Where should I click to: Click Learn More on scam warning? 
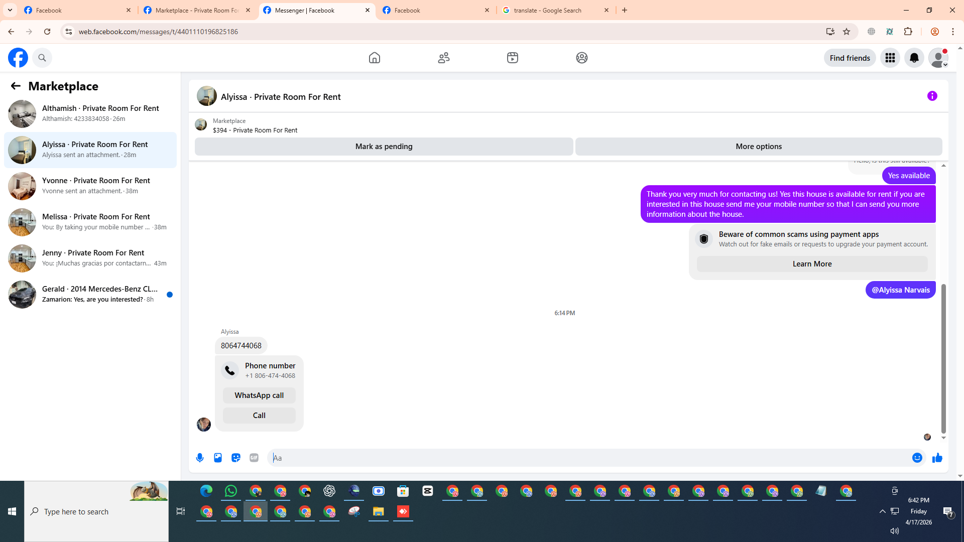[812, 264]
